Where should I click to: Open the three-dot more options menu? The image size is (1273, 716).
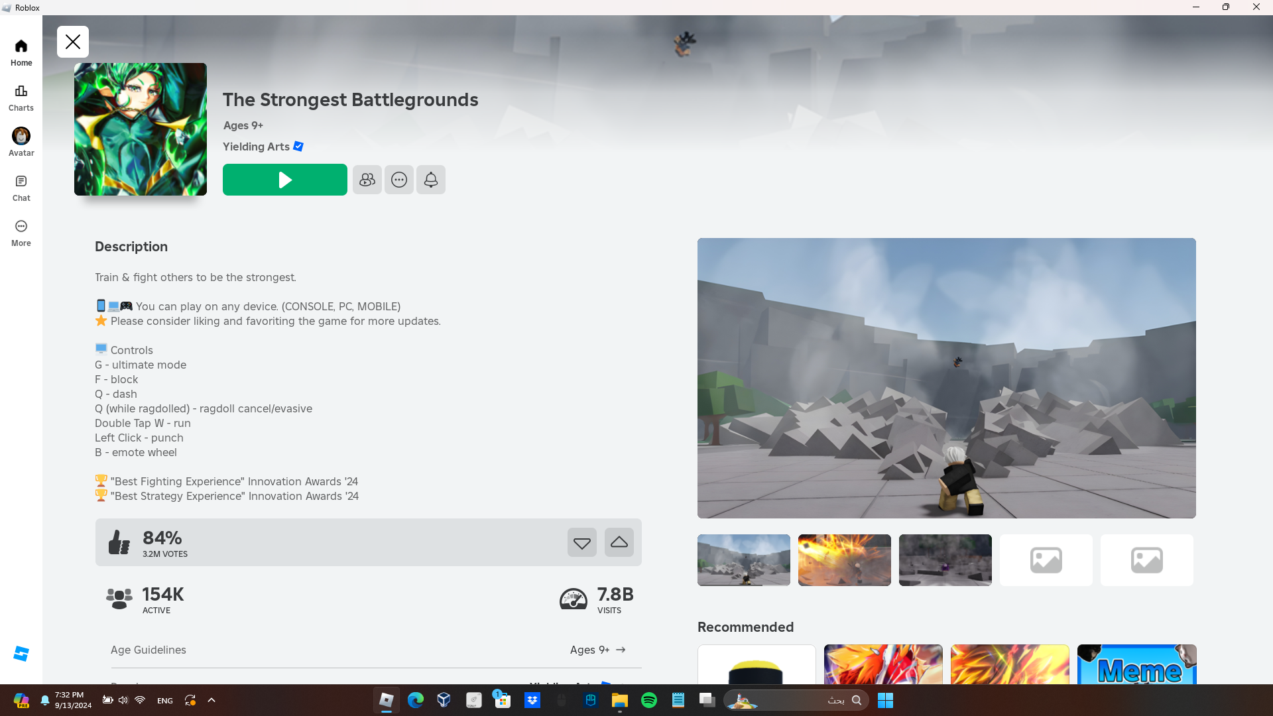399,180
